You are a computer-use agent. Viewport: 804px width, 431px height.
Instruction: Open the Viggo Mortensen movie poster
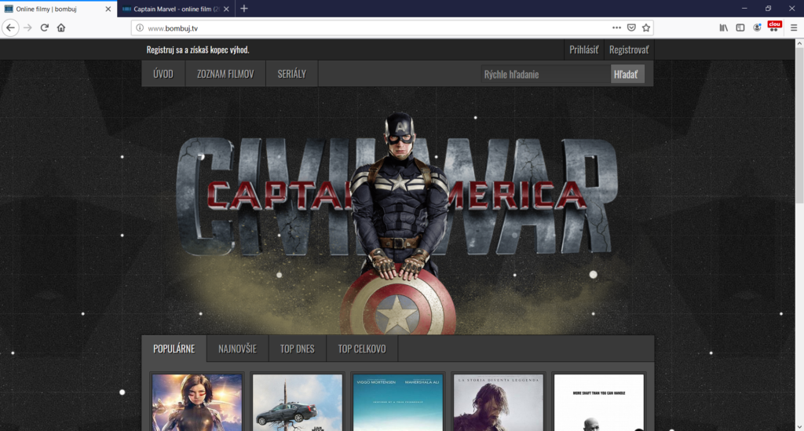pyautogui.click(x=398, y=402)
